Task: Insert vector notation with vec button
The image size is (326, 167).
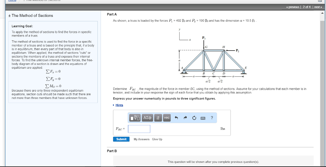Action: (x=167, y=118)
